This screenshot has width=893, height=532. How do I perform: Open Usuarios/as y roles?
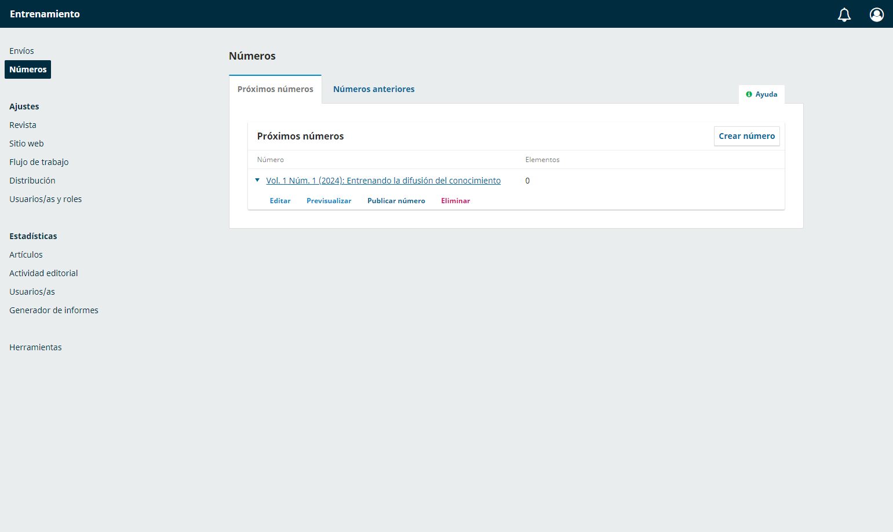tap(45, 199)
